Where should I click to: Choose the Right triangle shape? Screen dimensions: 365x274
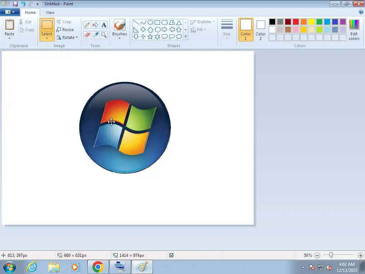coord(136,30)
